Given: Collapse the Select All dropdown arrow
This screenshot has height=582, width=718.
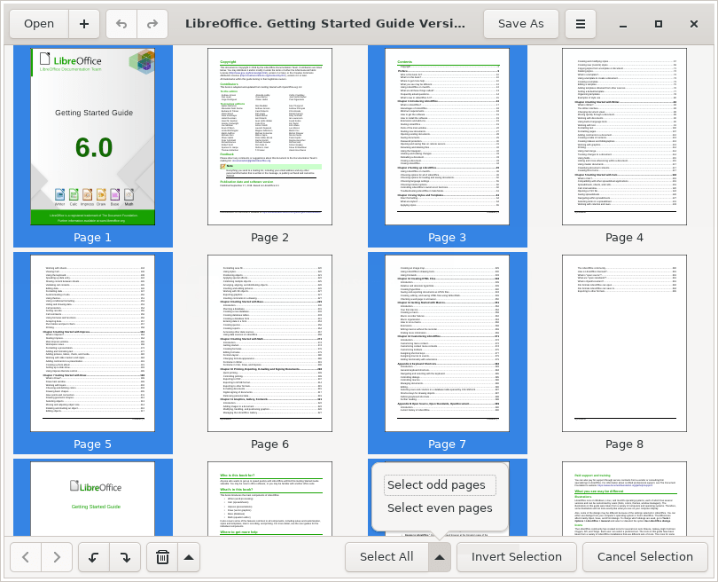Looking at the screenshot, I should (x=440, y=557).
